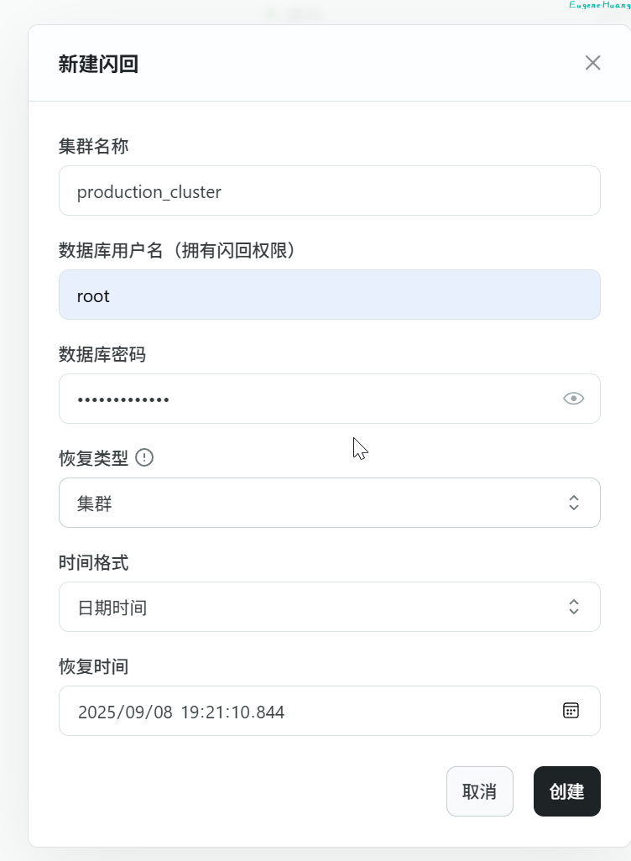Focus the 集群名称 field with production_cluster

(329, 190)
